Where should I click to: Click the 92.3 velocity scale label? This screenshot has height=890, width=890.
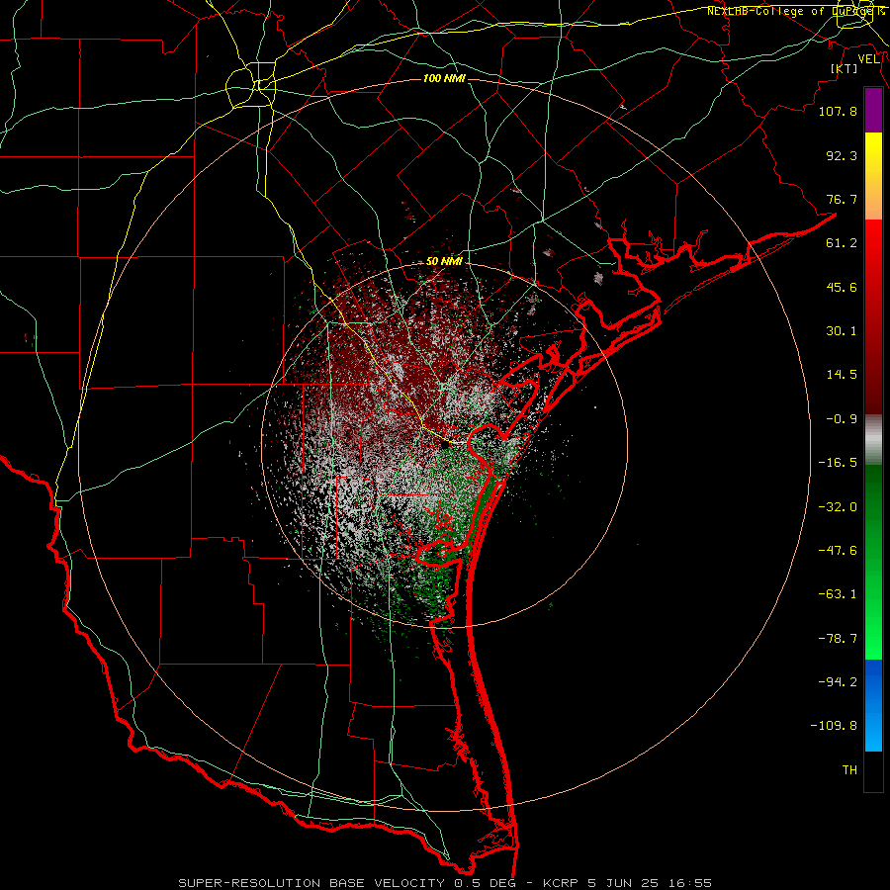click(842, 155)
